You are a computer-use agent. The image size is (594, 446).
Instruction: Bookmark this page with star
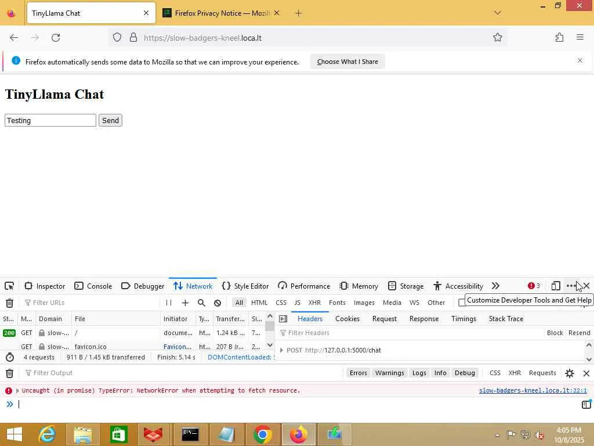coord(497,38)
